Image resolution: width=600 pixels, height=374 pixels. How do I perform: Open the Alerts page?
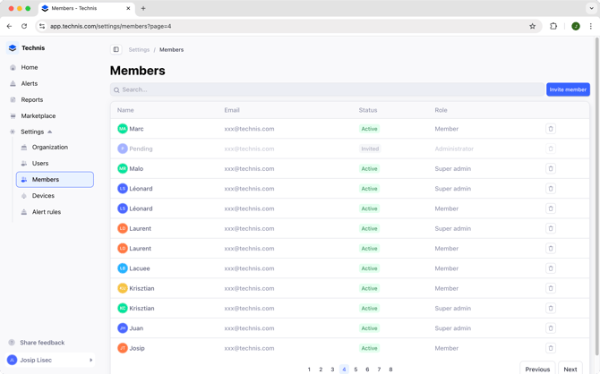pos(30,83)
